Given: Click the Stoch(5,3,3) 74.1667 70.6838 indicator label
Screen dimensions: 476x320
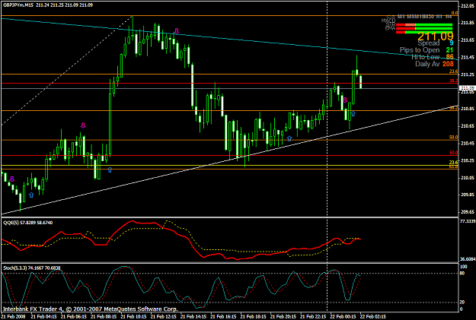Looking at the screenshot, I should click(x=31, y=268).
